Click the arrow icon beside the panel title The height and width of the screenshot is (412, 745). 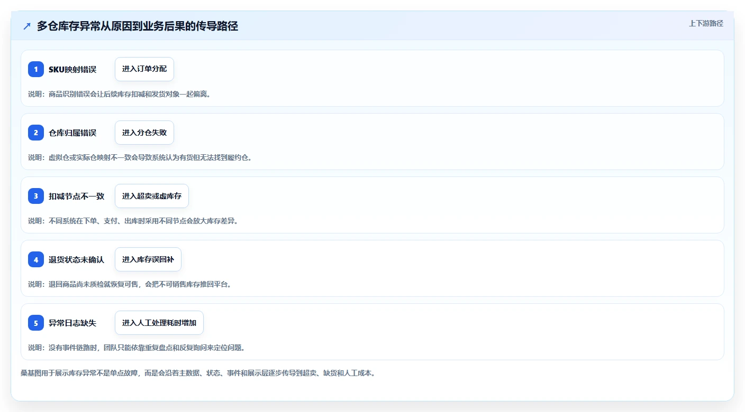(x=27, y=26)
